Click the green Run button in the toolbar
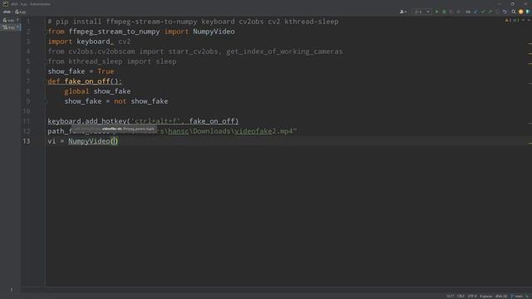The width and height of the screenshot is (532, 299). [x=436, y=12]
